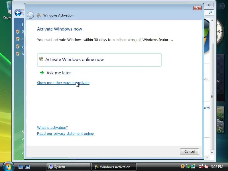Click the greyed-out back arrow in Windows Activation
This screenshot has height=171, width=228.
pos(30,15)
